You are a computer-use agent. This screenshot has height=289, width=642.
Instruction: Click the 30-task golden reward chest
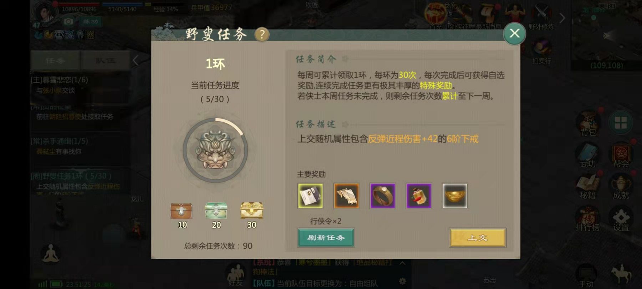pyautogui.click(x=251, y=211)
